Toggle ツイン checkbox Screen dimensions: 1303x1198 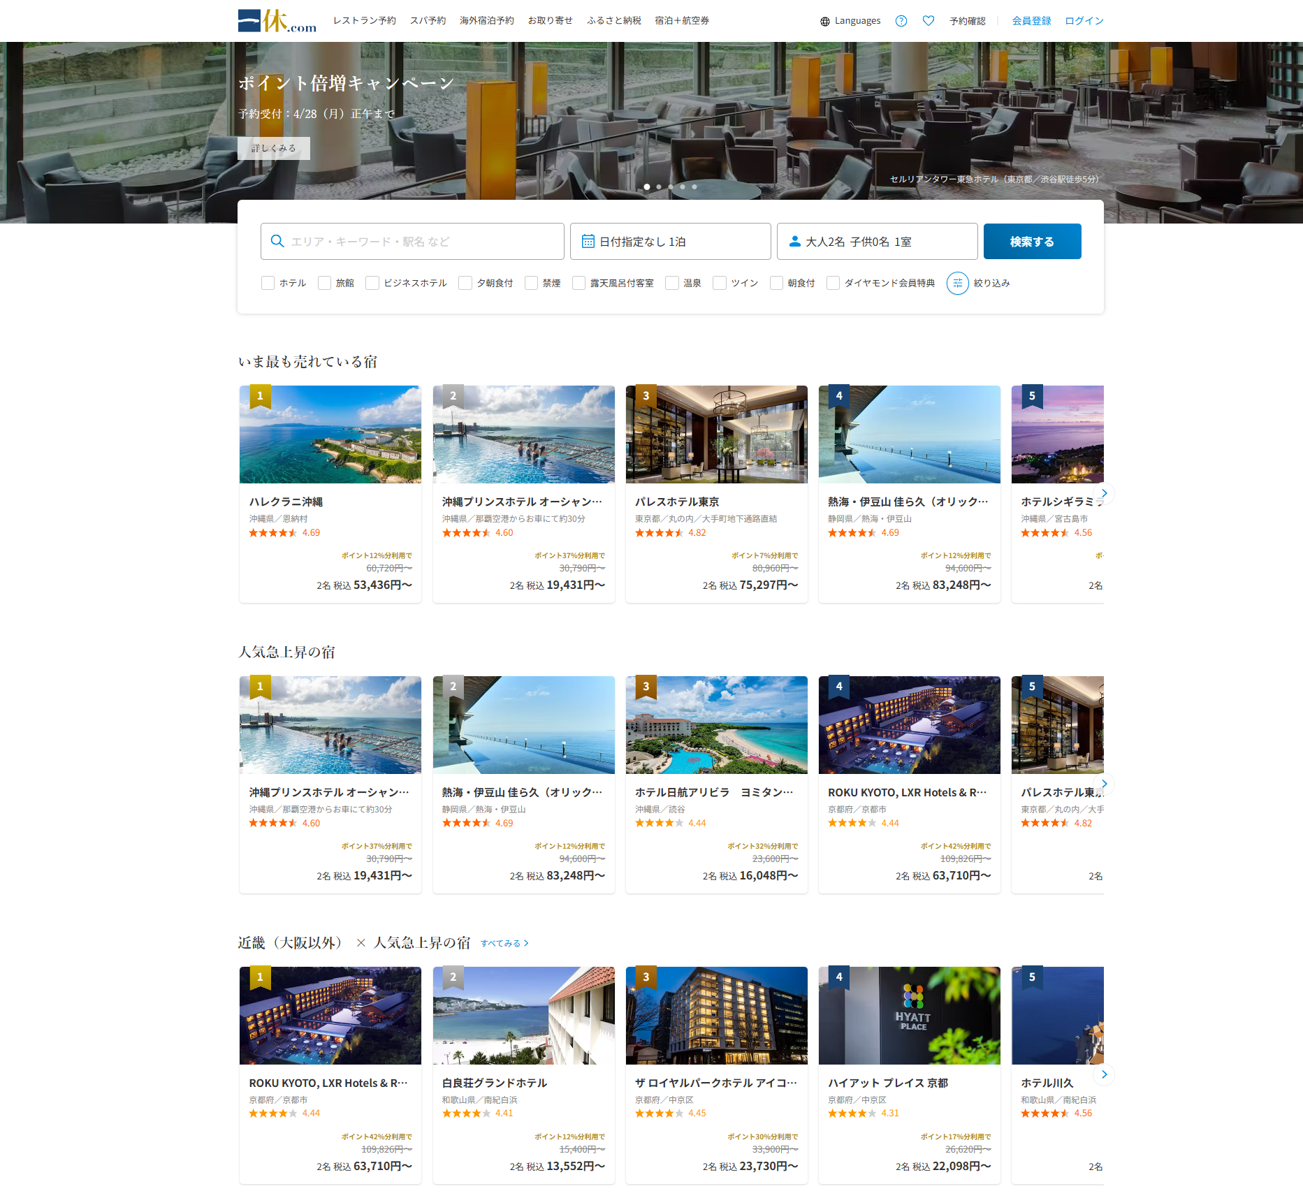(x=720, y=283)
